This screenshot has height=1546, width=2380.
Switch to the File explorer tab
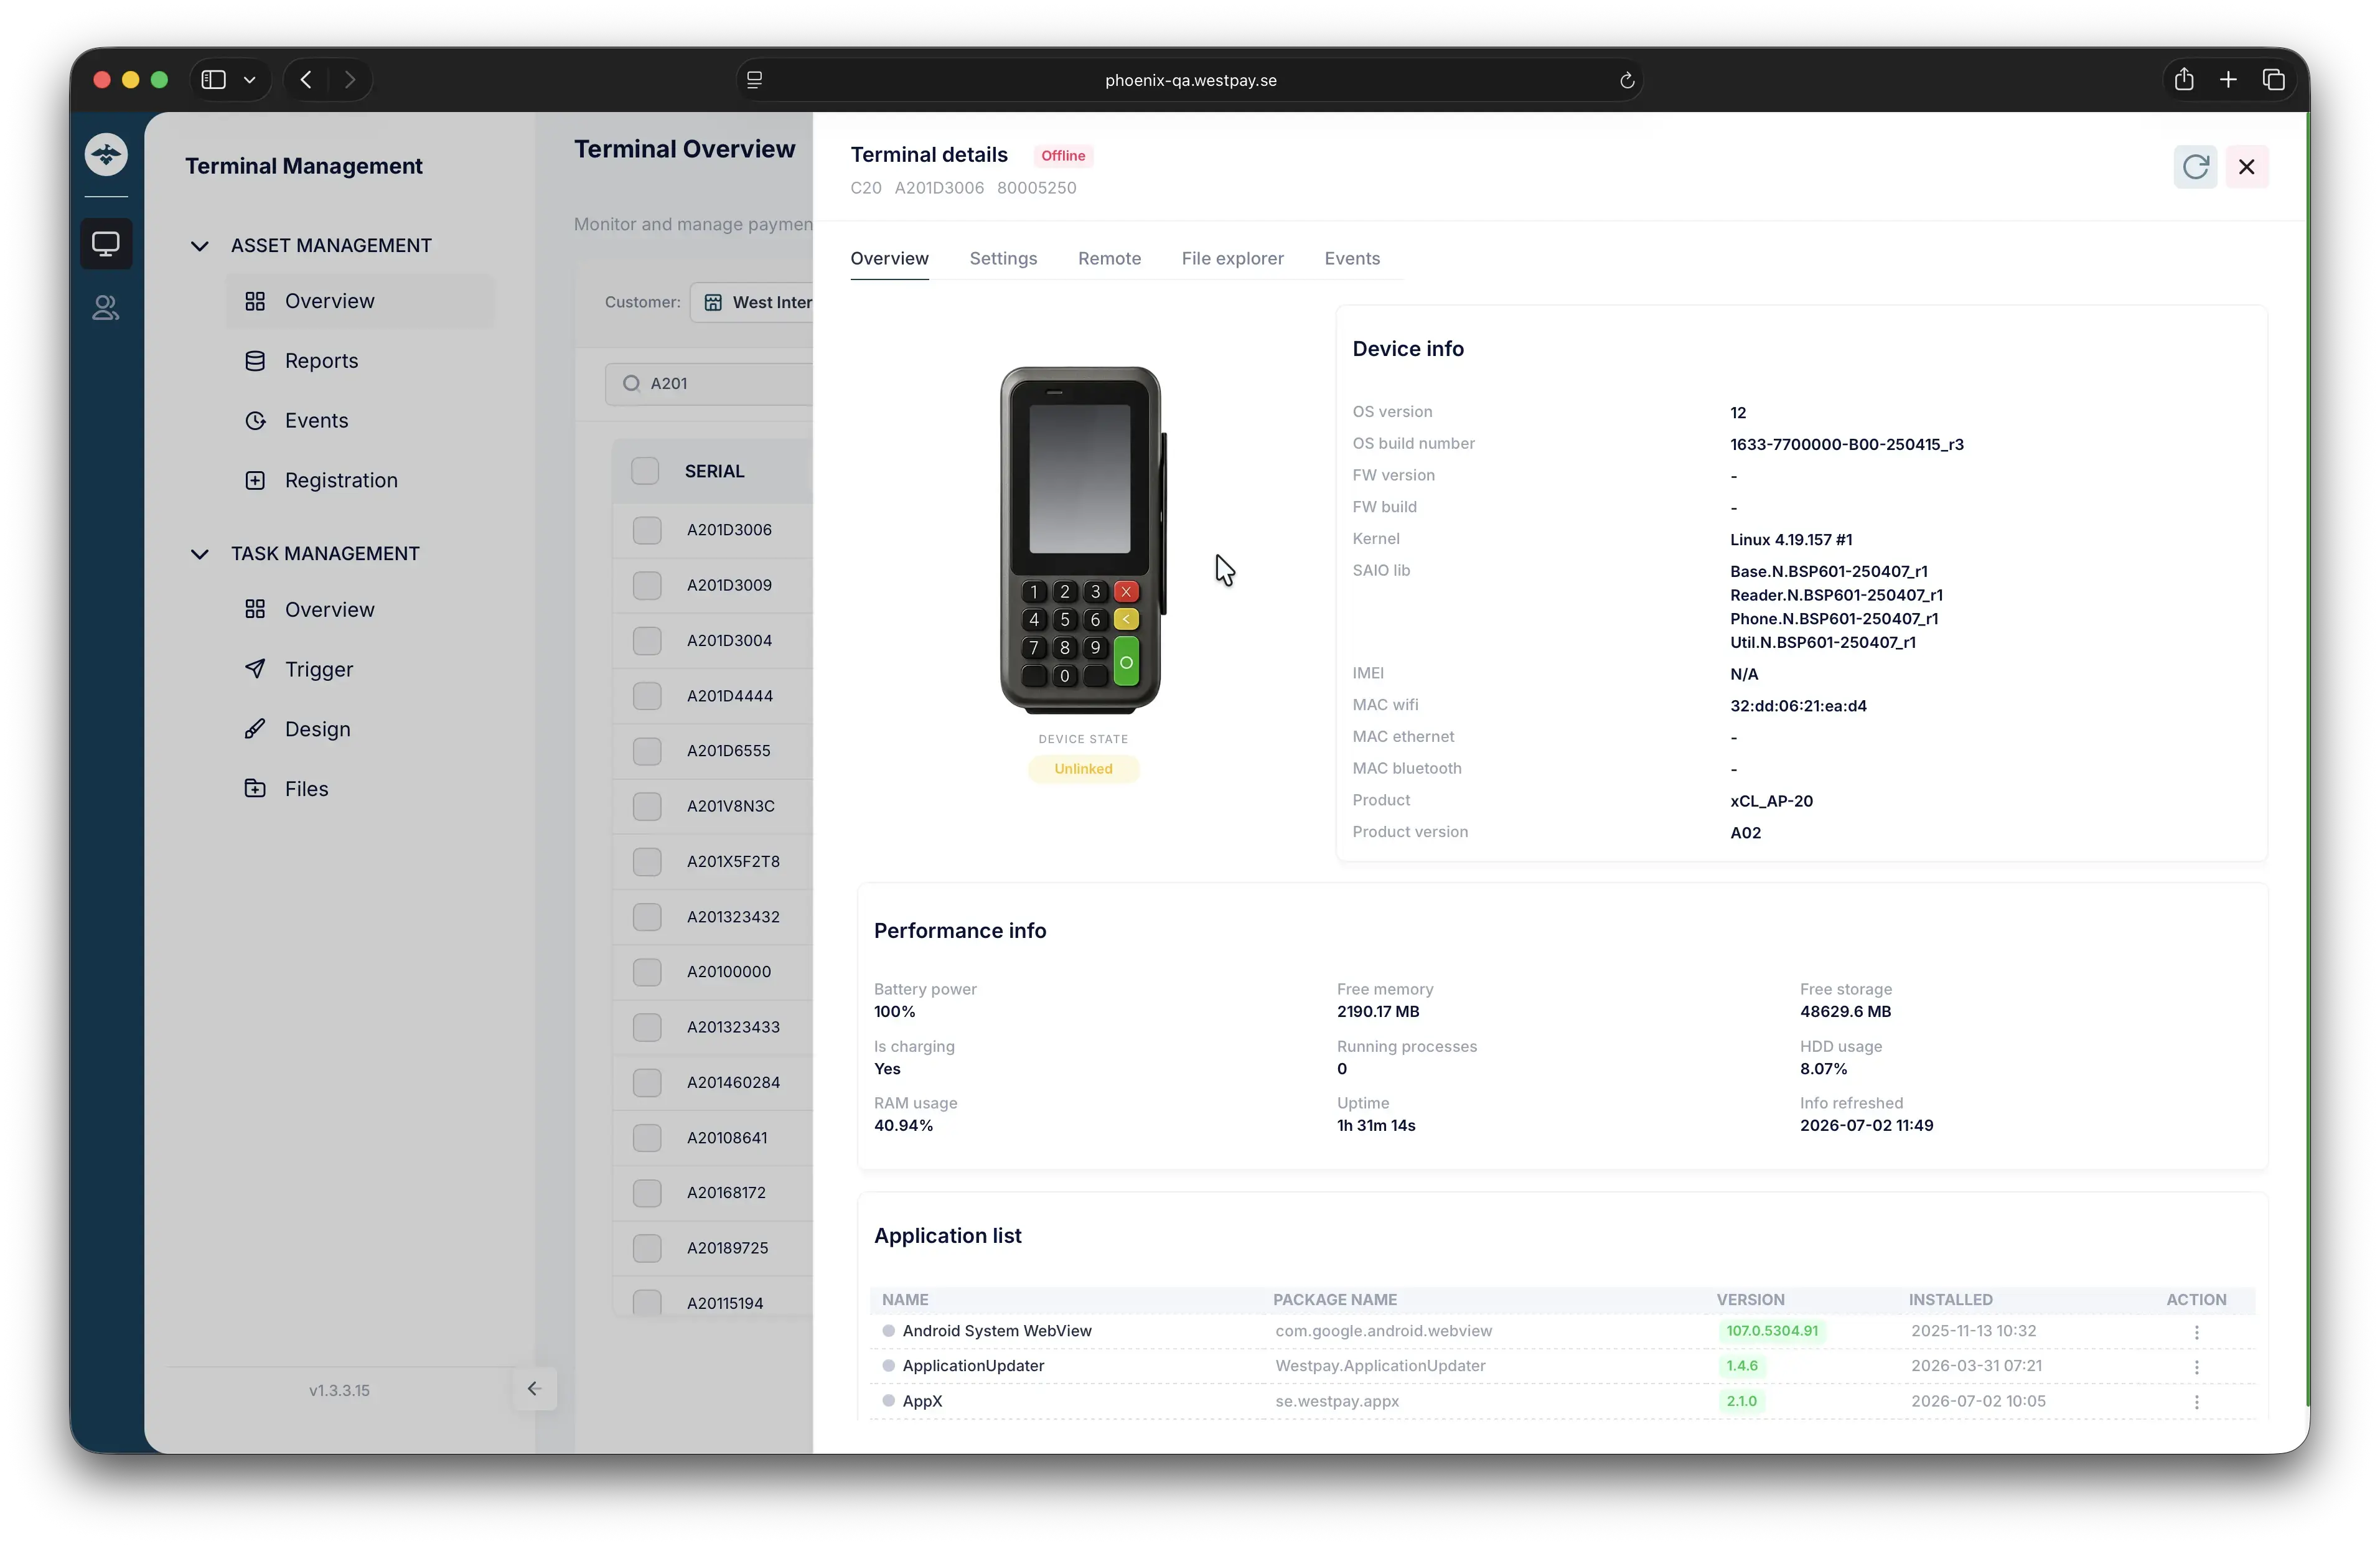tap(1232, 258)
